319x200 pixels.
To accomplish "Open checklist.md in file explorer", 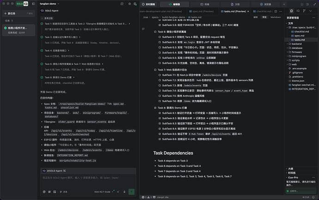I will [301, 31].
